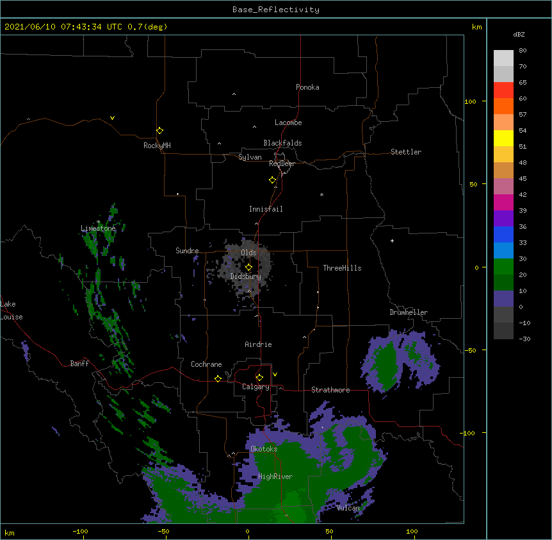Screen dimensions: 552x540
Task: Click the ThreeHills city label
Action: [x=342, y=268]
